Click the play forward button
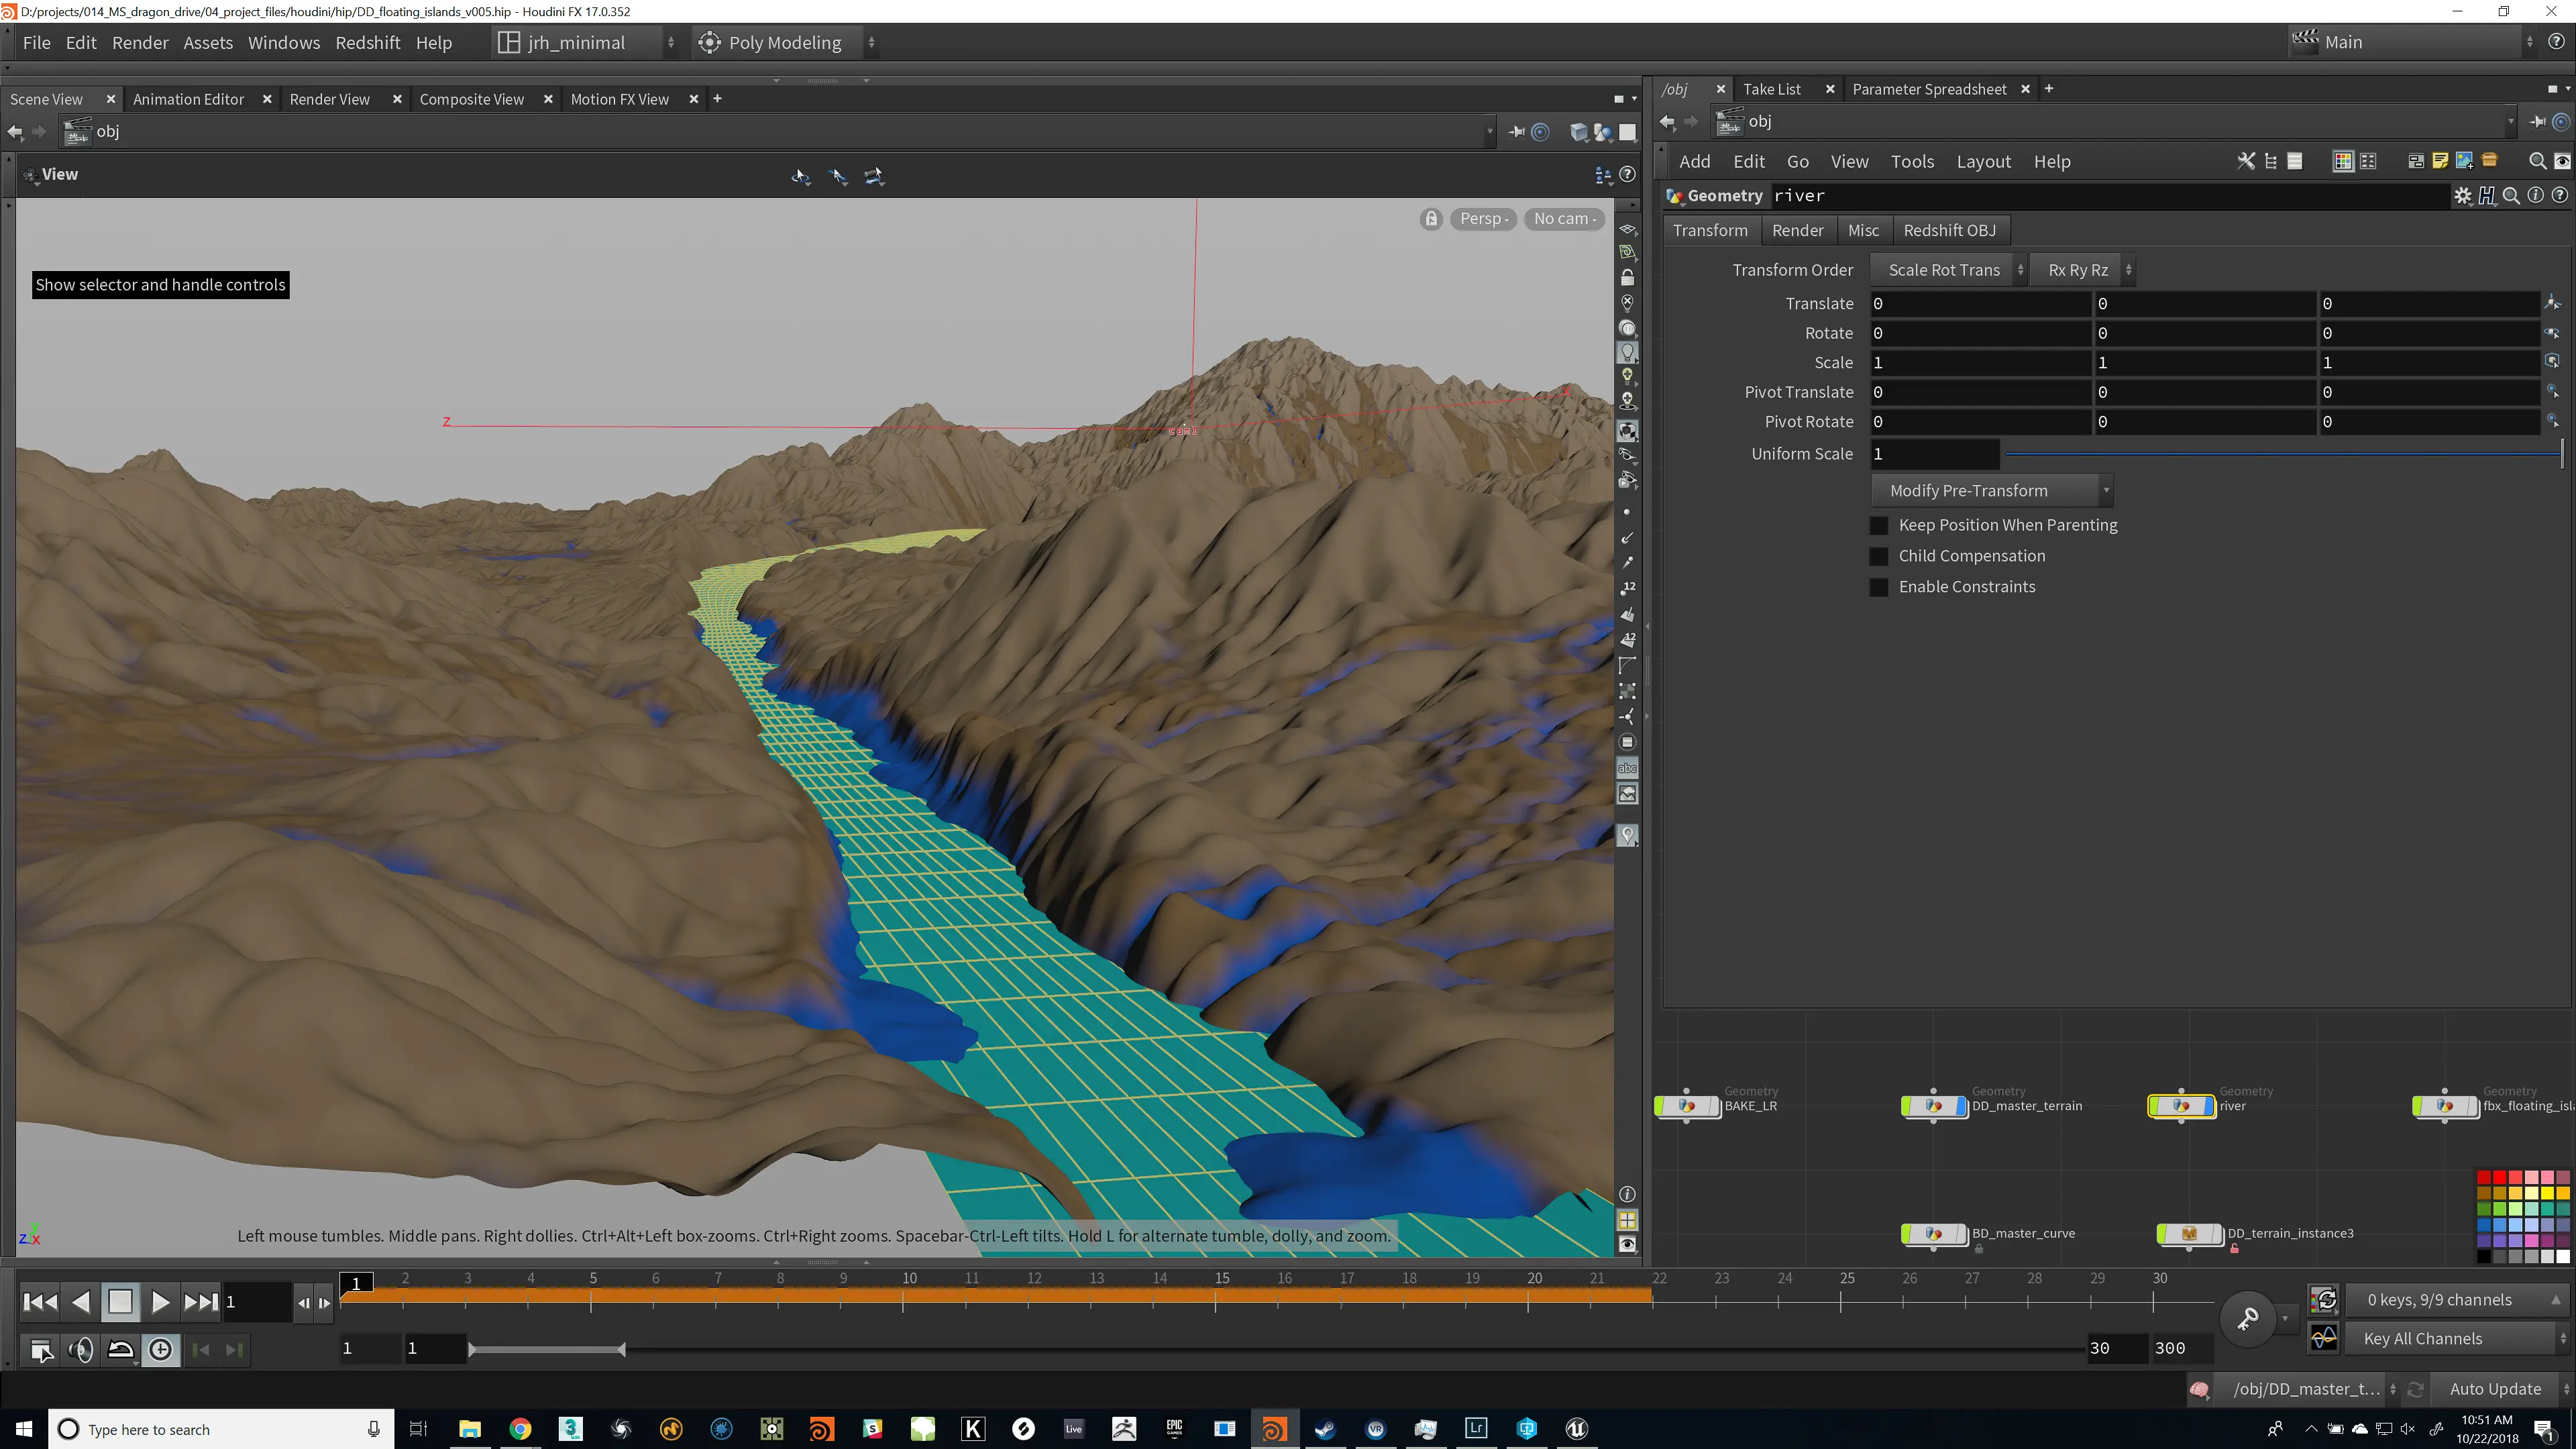This screenshot has height=1449, width=2576. tap(159, 1302)
